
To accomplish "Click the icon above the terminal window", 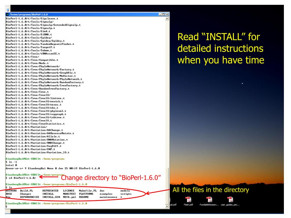I will pyautogui.click(x=8, y=10).
